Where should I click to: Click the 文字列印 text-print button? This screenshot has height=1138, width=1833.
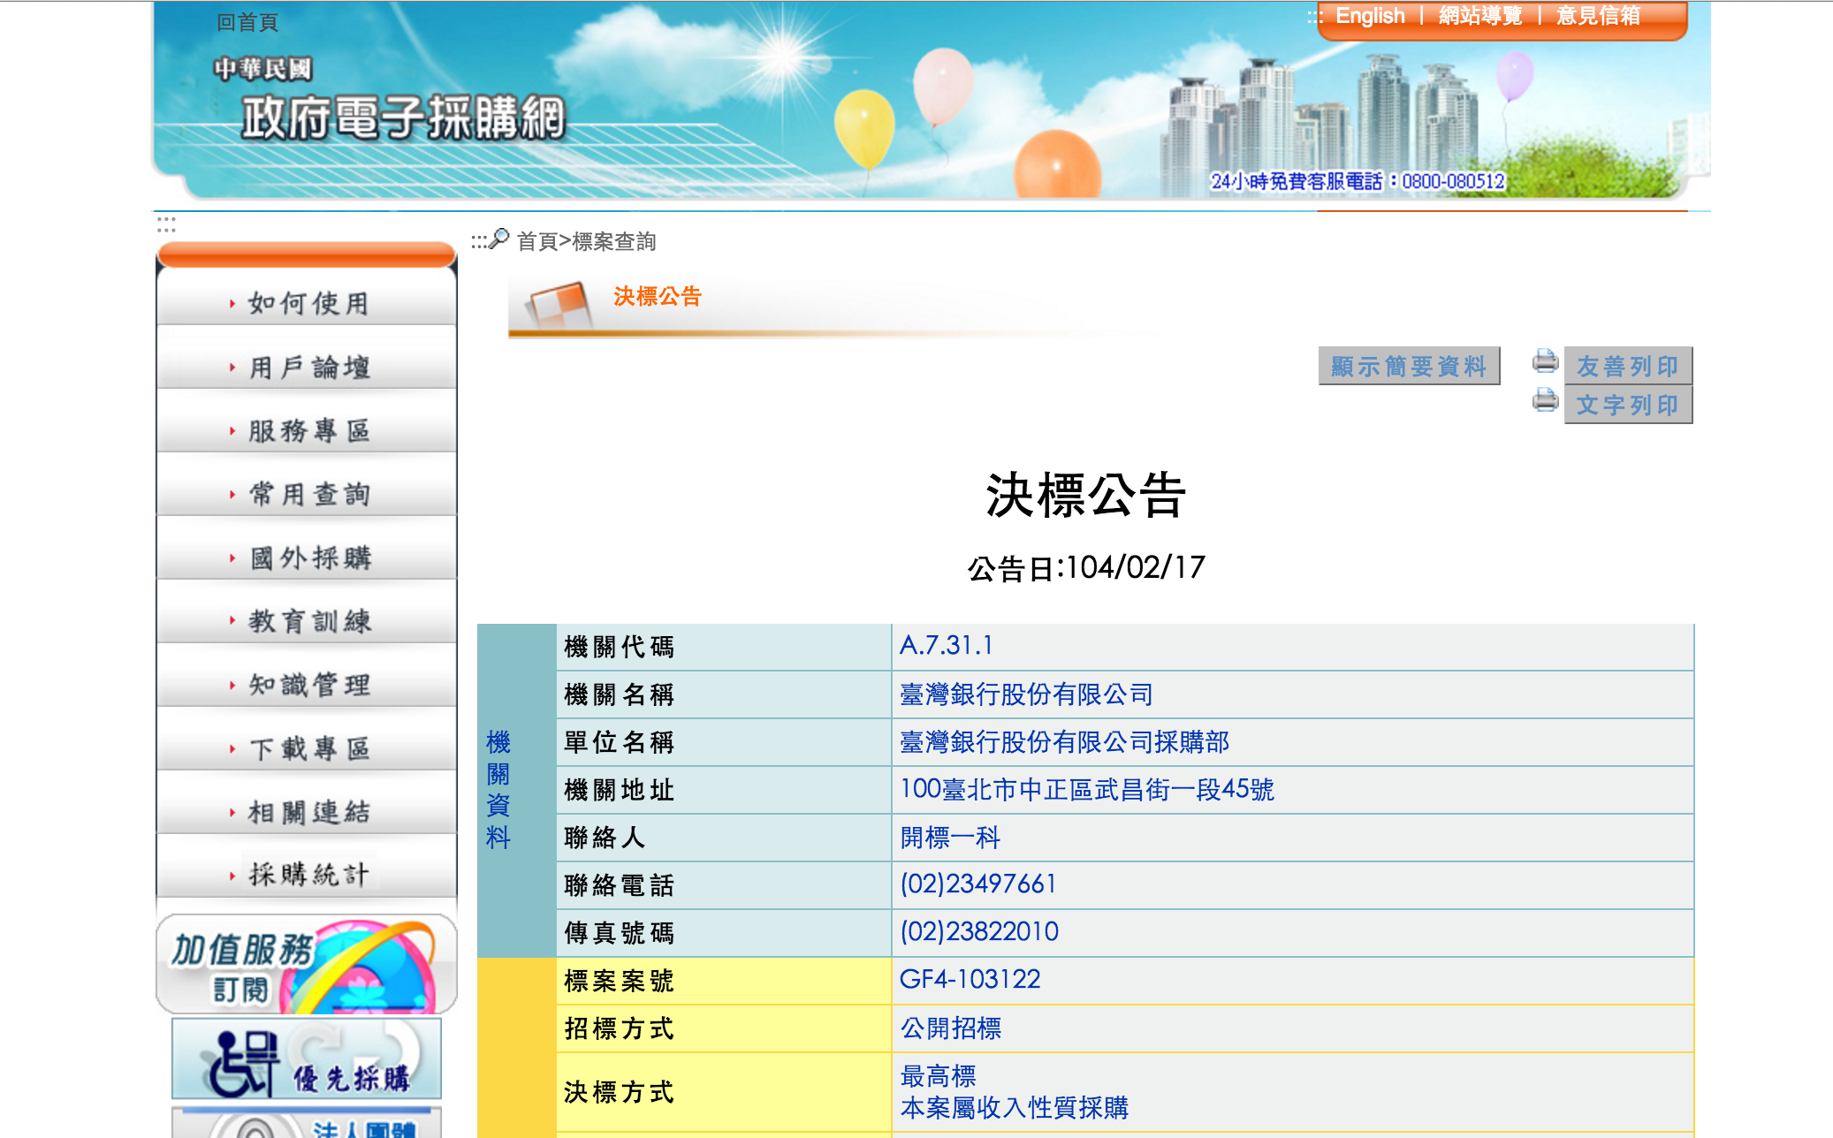[x=1628, y=405]
